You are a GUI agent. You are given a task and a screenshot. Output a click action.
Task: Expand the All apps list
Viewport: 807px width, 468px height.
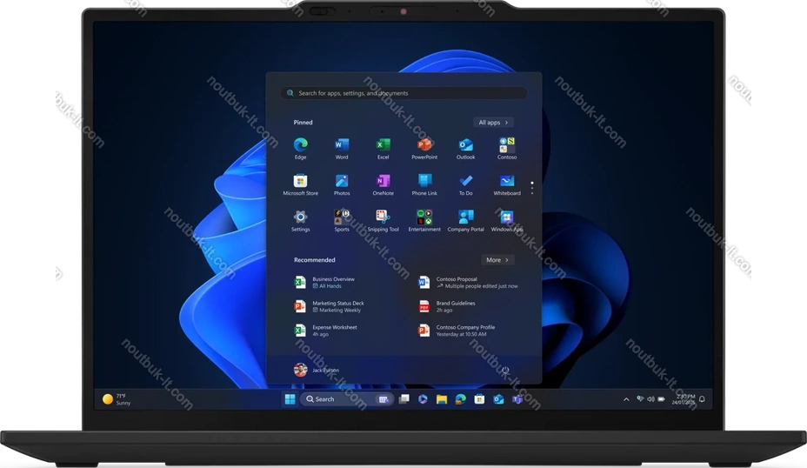point(494,123)
